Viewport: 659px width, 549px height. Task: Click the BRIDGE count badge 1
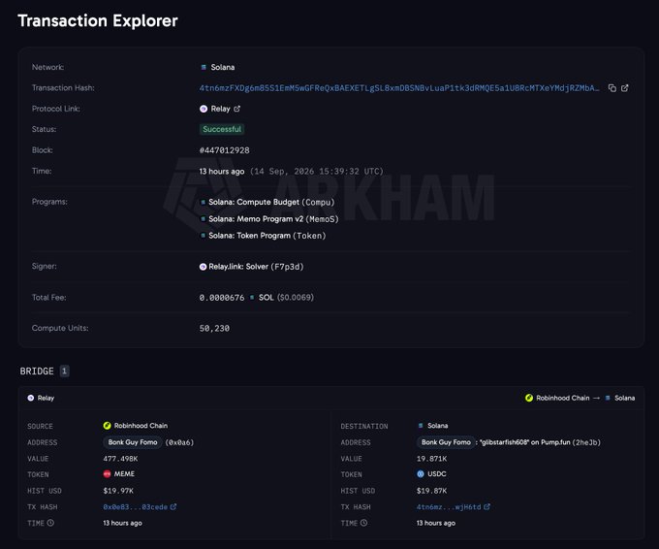point(64,371)
